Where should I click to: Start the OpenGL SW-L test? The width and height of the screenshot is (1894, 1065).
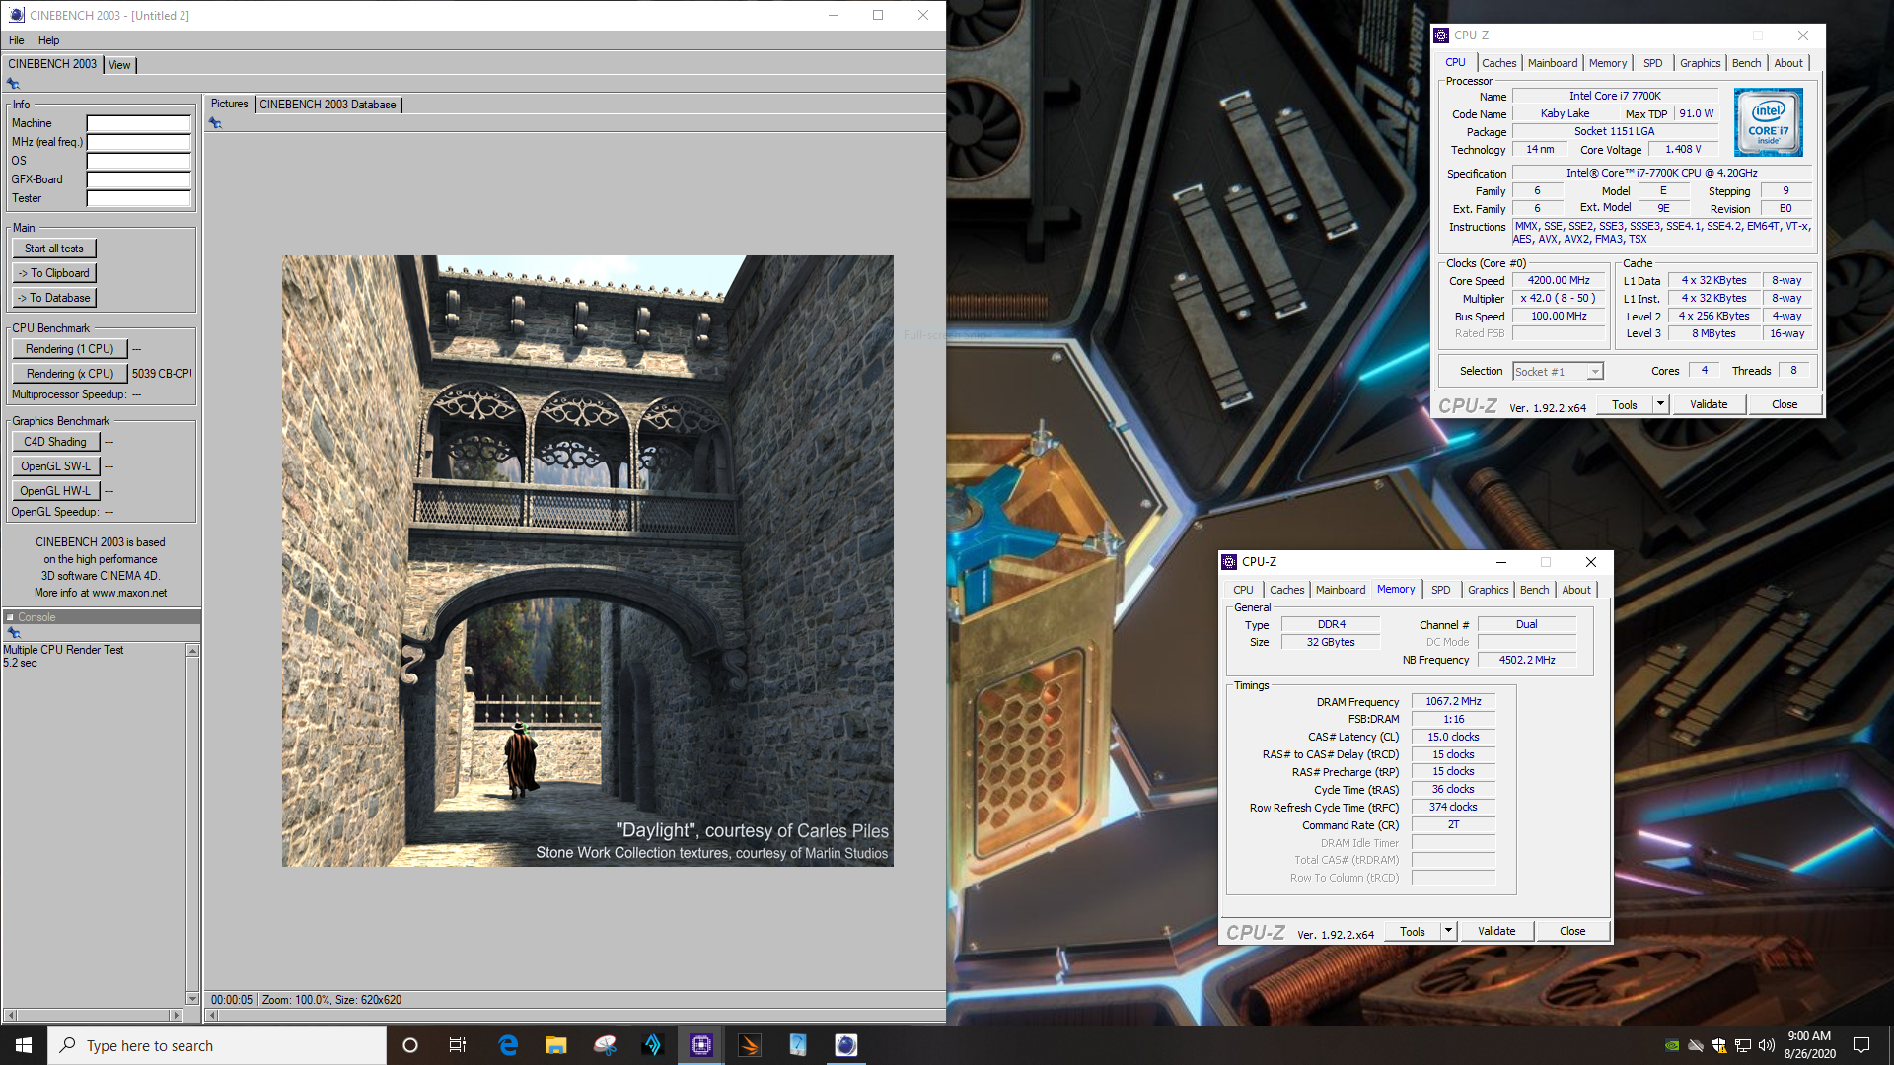[56, 466]
